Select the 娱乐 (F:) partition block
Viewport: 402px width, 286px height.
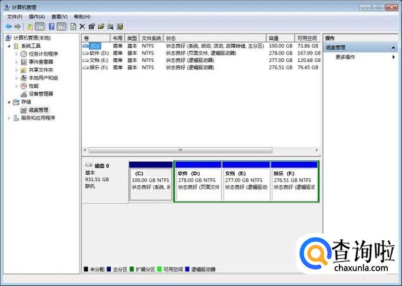pyautogui.click(x=294, y=182)
